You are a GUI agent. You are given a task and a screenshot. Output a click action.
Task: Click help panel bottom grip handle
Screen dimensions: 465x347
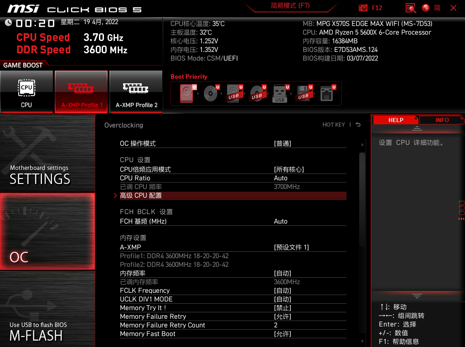click(x=417, y=296)
